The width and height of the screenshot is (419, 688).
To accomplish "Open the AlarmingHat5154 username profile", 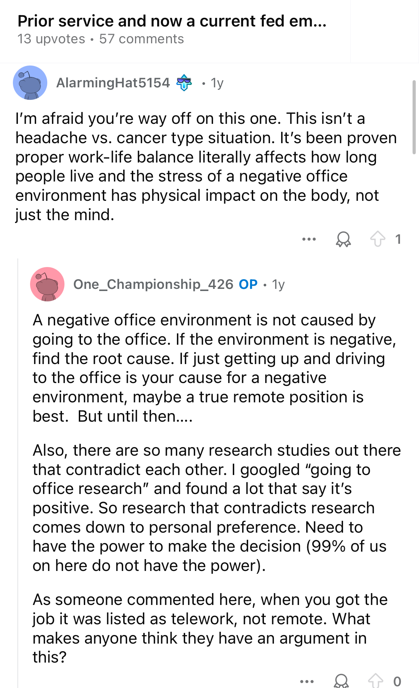I will [x=113, y=83].
